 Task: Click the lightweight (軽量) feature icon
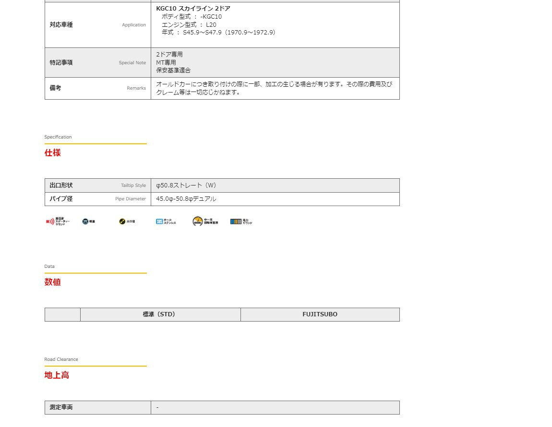coord(88,221)
